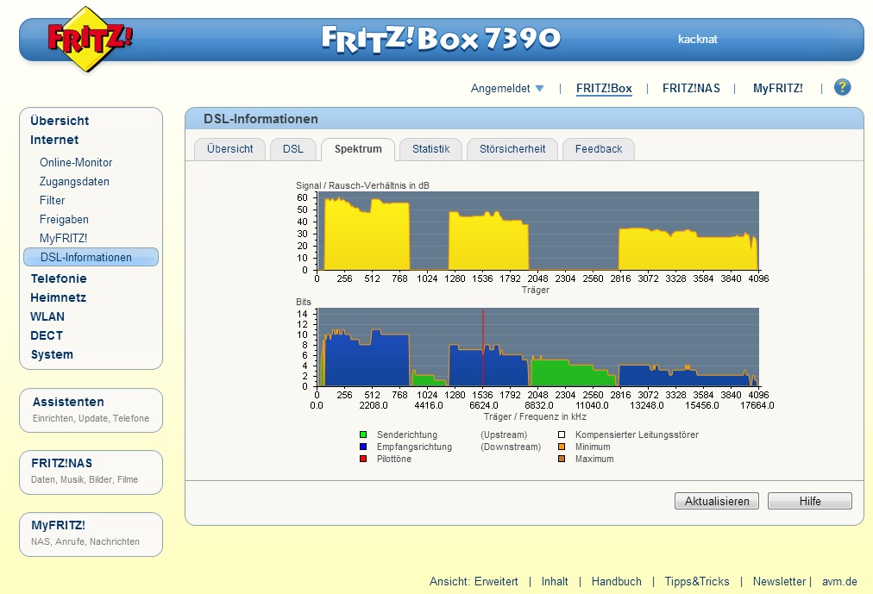Click the kacknat device name
The width and height of the screenshot is (873, 594).
698,40
